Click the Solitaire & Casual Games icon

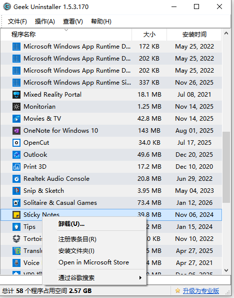pos(16,203)
